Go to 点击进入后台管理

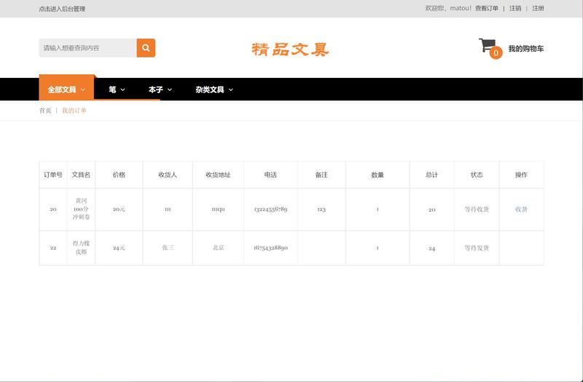pos(62,9)
